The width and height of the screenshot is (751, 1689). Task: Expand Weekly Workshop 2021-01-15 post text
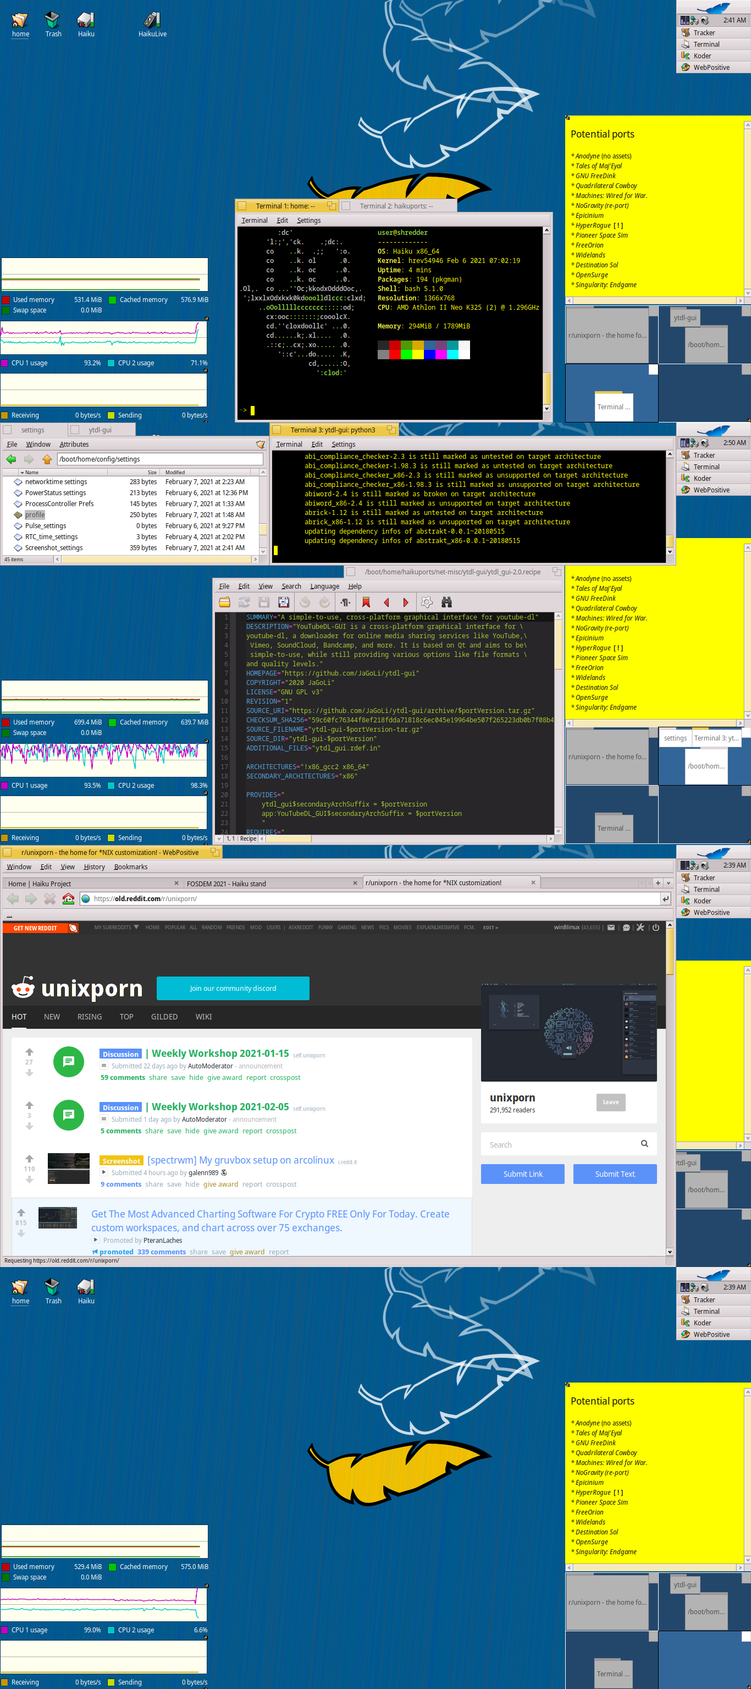[103, 1066]
